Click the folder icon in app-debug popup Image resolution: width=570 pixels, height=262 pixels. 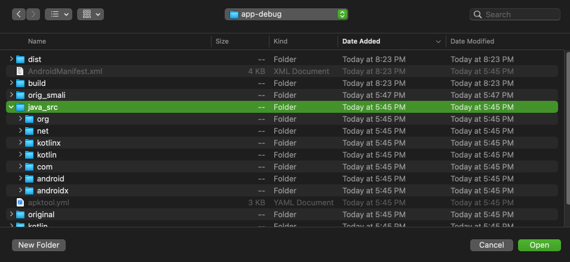pyautogui.click(x=234, y=14)
